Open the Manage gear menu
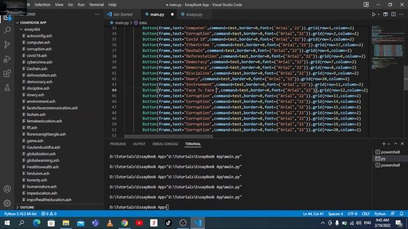The width and height of the screenshot is (408, 229). [7, 203]
